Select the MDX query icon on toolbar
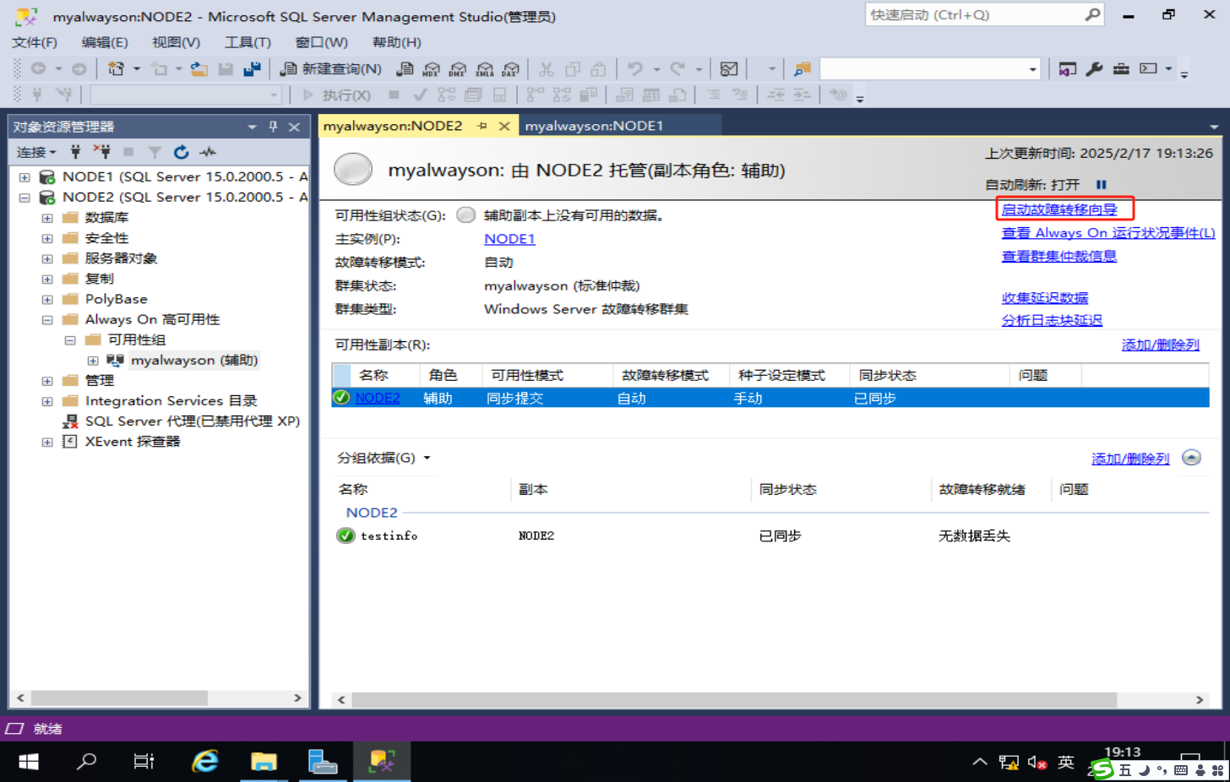The height and width of the screenshot is (782, 1230). click(x=433, y=70)
